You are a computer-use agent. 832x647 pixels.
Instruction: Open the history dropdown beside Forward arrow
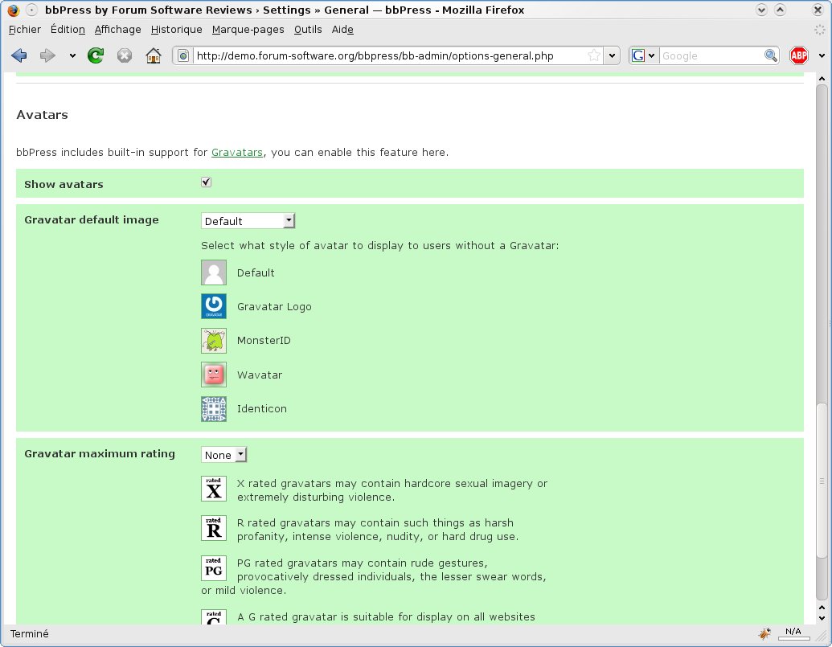[72, 55]
